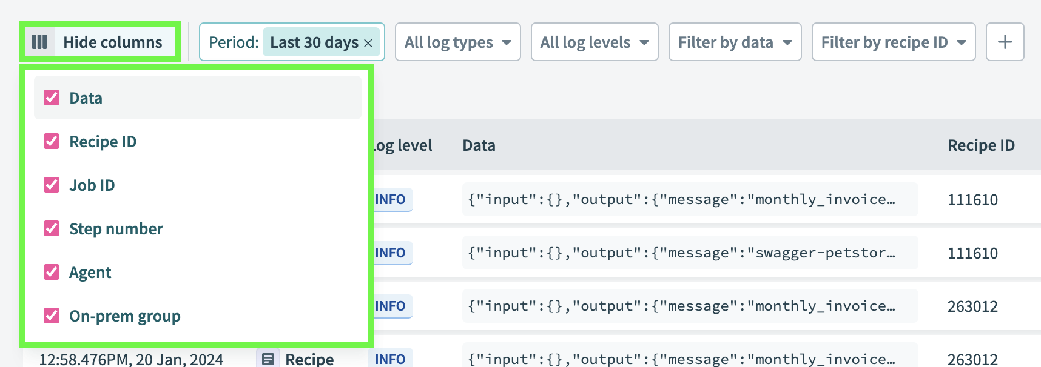Click the Recipe ID column header

(x=981, y=145)
